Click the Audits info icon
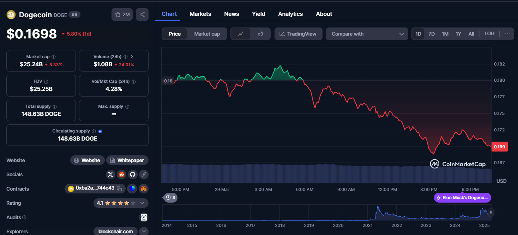Viewport: 518px width, 235px height. point(24,217)
